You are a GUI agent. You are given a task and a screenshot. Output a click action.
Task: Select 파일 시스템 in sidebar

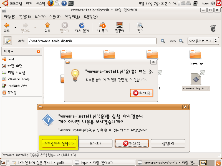click(14, 72)
